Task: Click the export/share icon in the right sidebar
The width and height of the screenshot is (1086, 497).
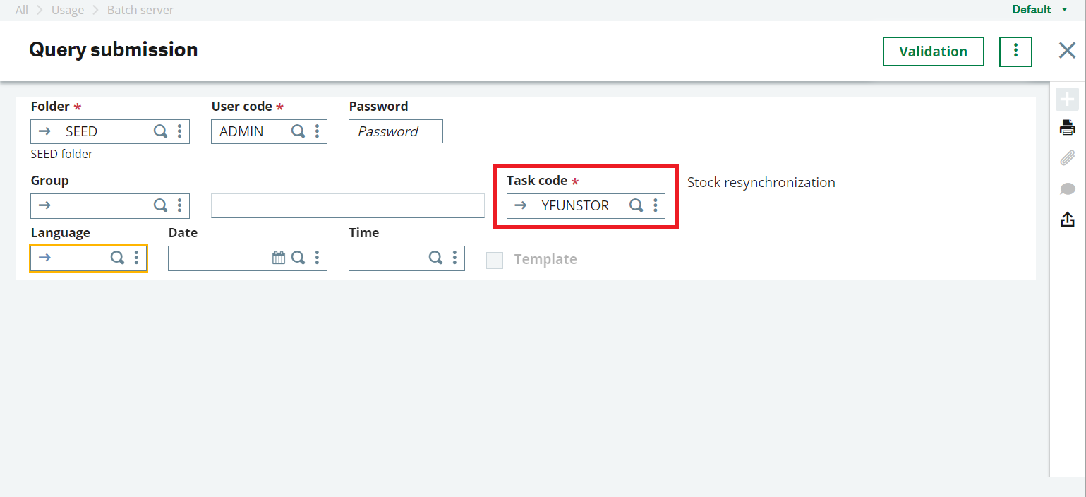Action: click(1068, 220)
